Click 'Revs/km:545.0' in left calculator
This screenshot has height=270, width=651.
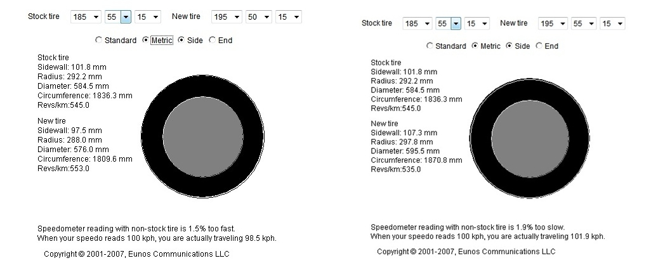tap(63, 105)
